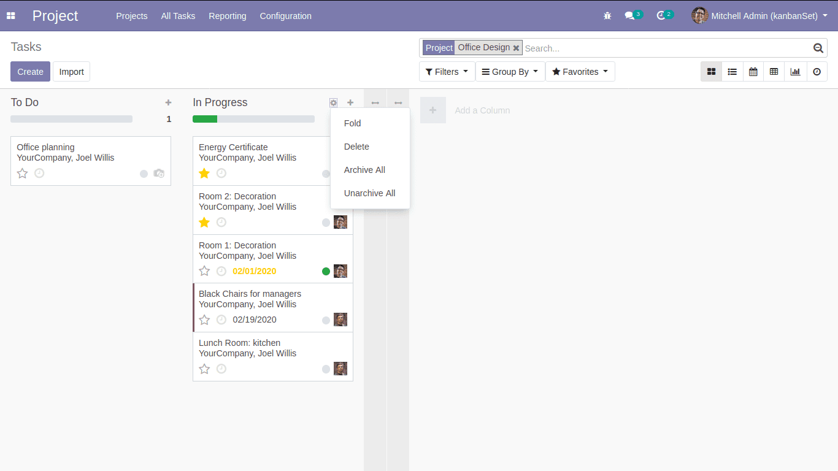Open activity clock on Room 1: Decoration card
This screenshot has height=471, width=838.
[x=221, y=271]
